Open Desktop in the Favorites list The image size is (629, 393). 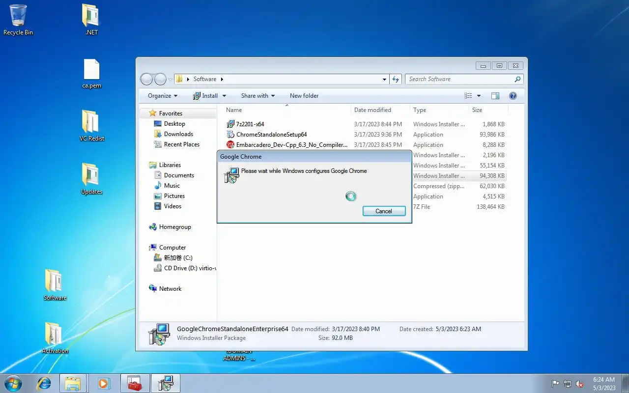174,124
